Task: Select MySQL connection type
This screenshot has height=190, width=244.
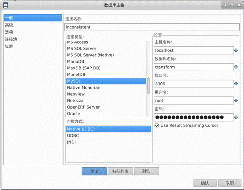Action: (x=106, y=81)
